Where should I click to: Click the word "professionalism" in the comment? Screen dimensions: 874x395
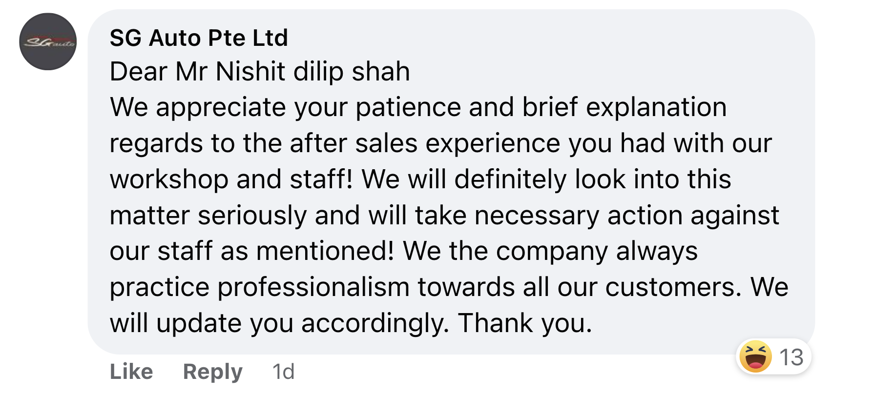(313, 287)
